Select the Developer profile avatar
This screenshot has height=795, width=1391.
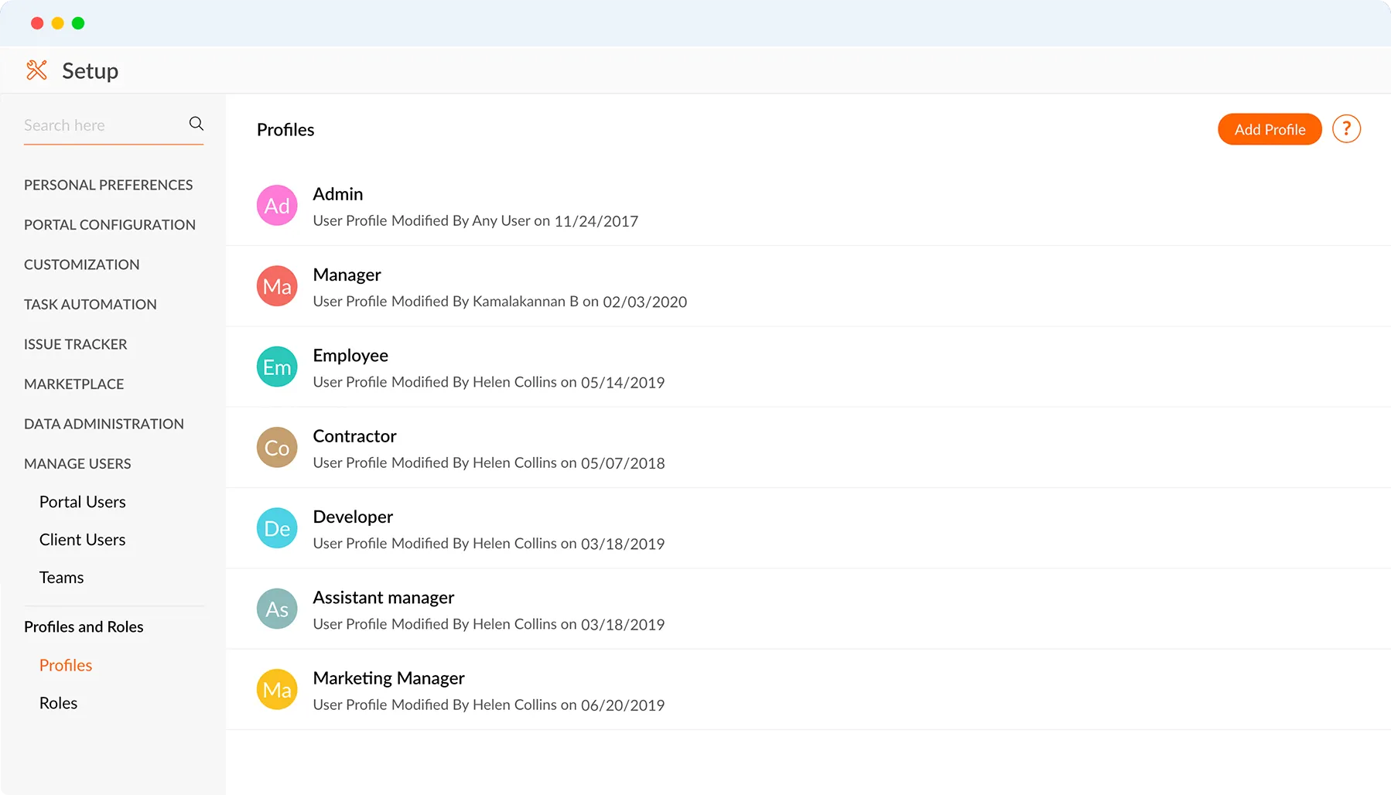tap(276, 527)
